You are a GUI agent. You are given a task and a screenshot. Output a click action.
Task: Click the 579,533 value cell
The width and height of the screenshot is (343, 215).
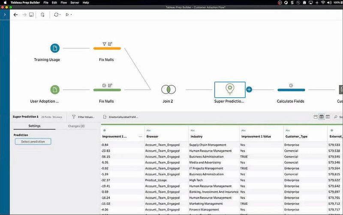334,145
